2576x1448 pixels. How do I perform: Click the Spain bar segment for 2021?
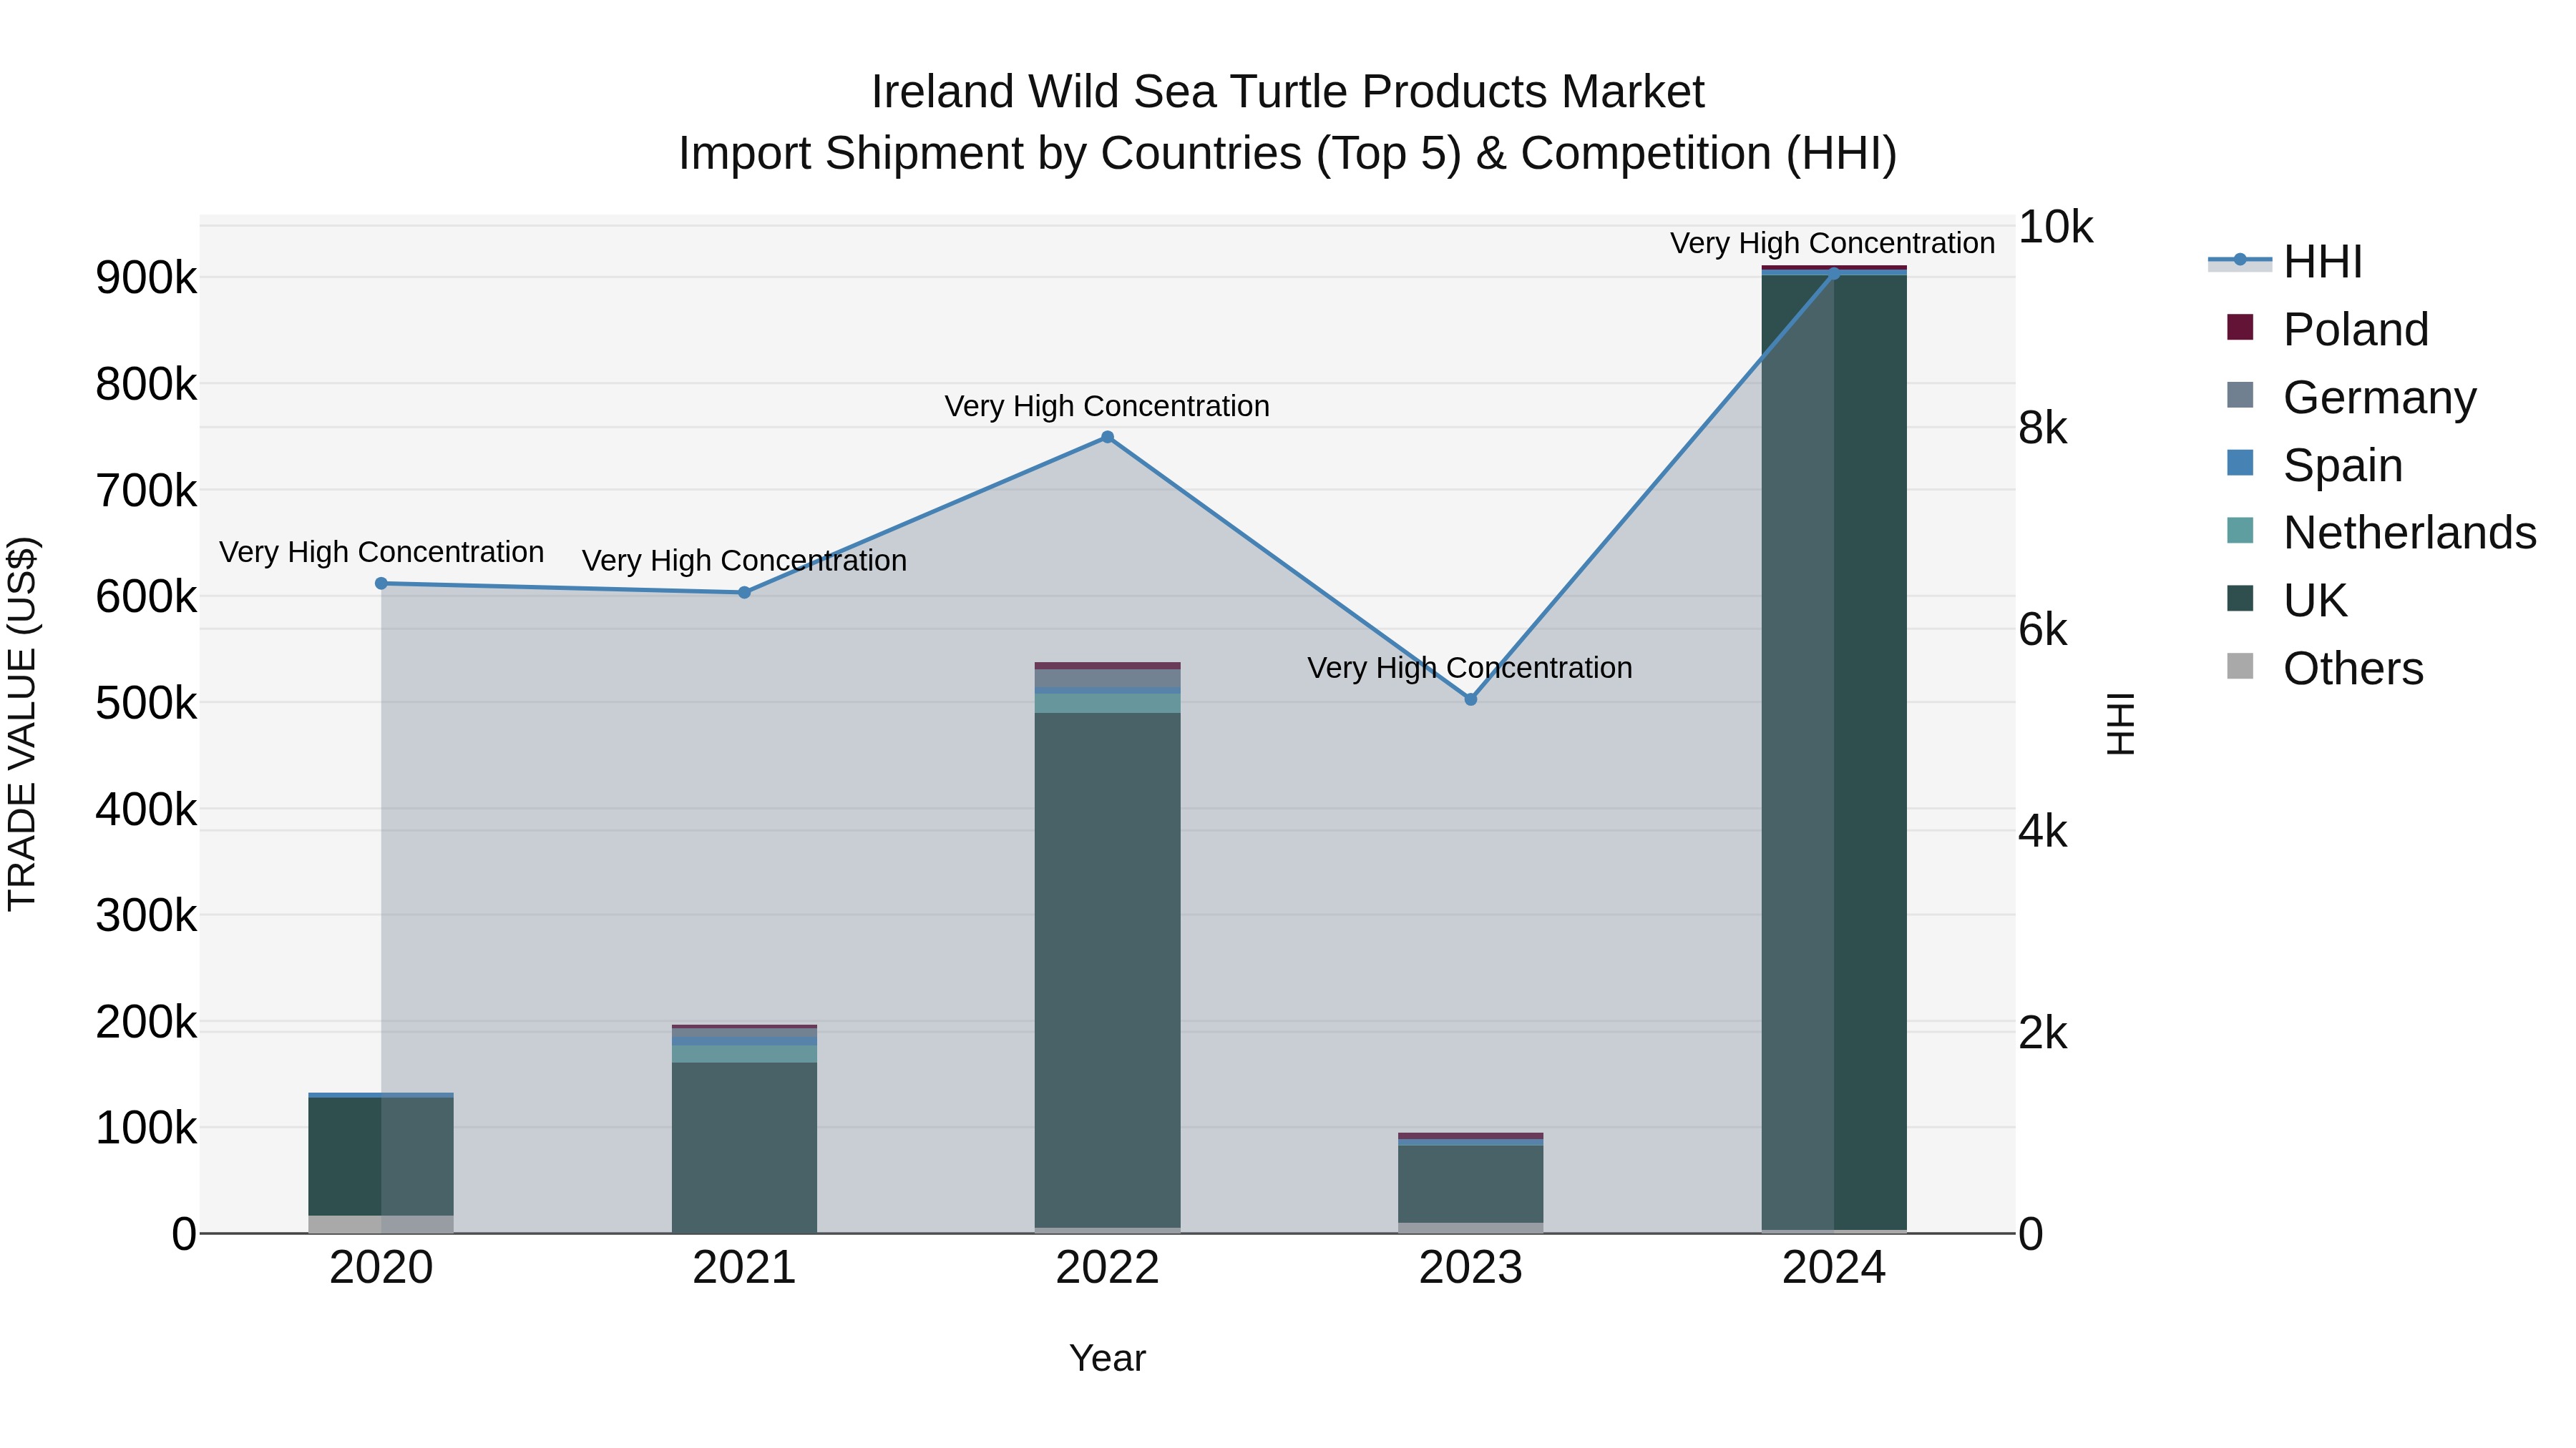coord(744,1041)
